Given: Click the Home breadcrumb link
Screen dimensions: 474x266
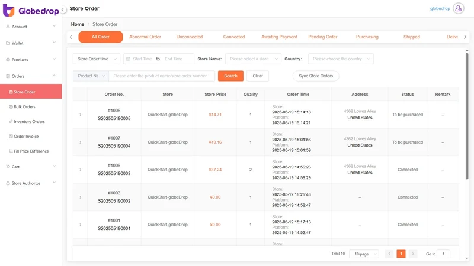Looking at the screenshot, I should 78,24.
